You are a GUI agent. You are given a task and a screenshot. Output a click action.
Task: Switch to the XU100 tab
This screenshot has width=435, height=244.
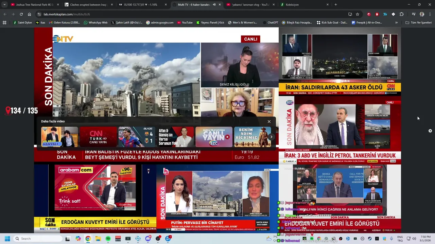coord(140,5)
